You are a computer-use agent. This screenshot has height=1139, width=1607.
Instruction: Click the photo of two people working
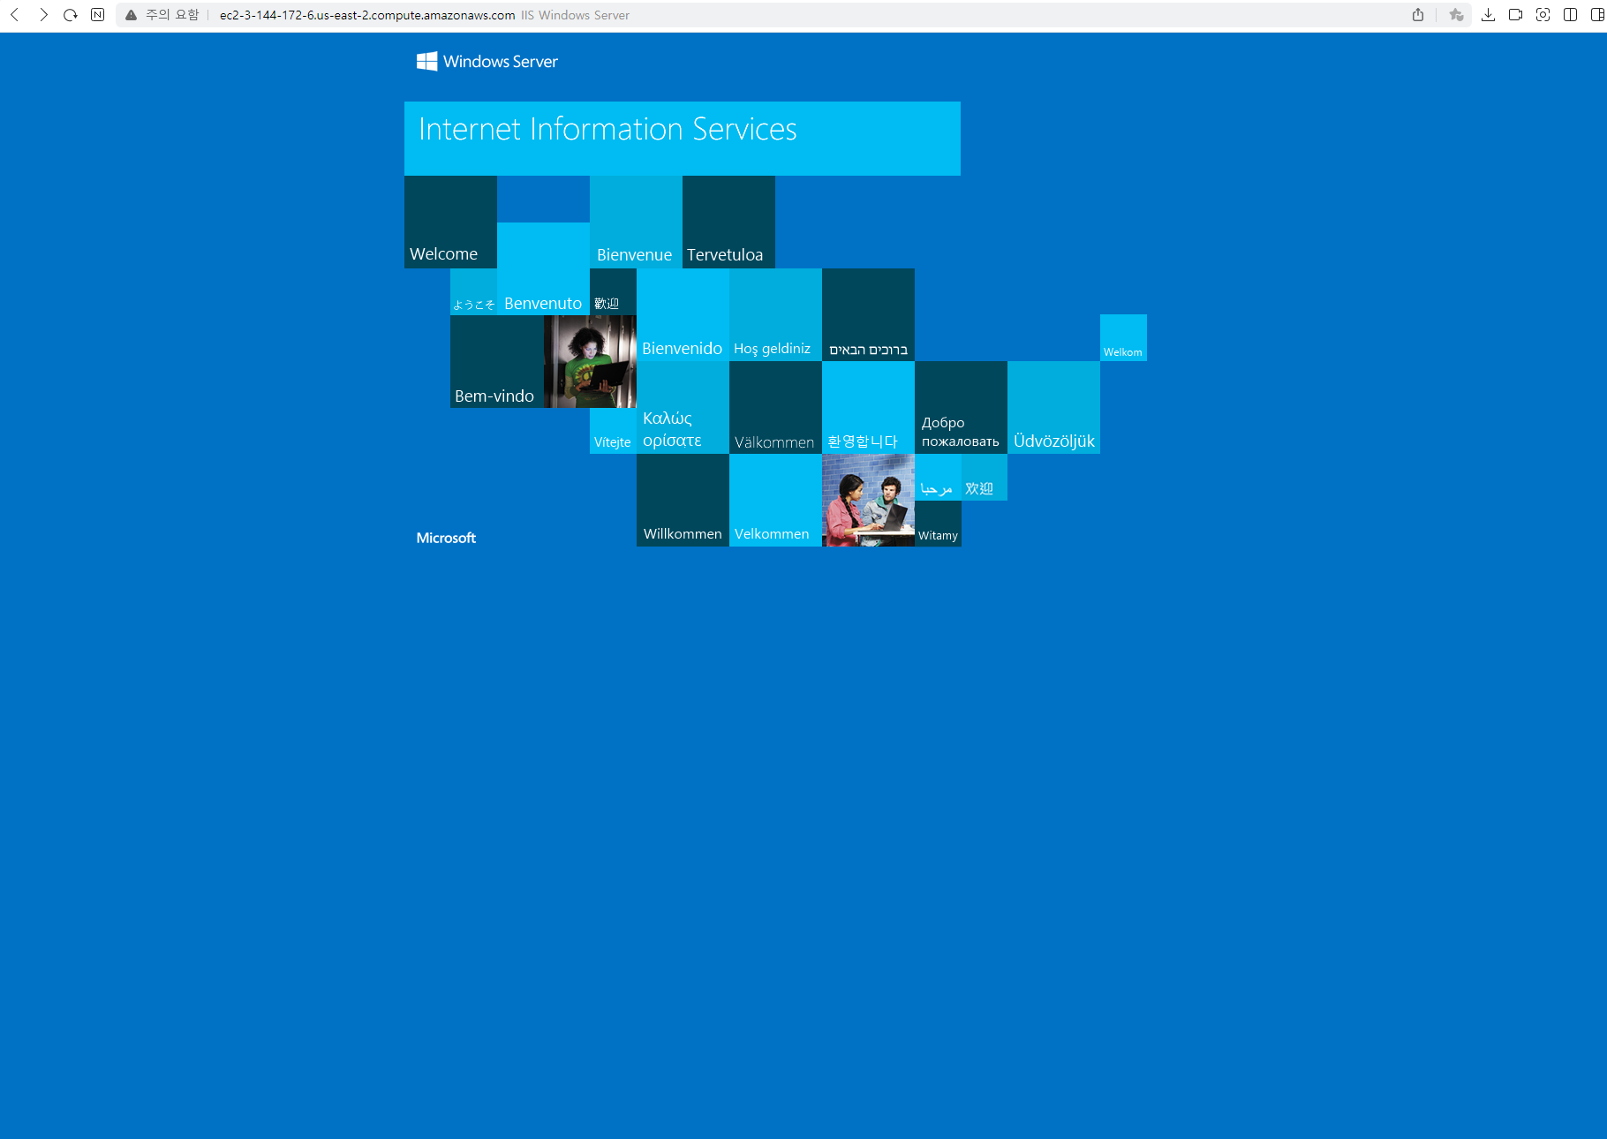point(868,500)
